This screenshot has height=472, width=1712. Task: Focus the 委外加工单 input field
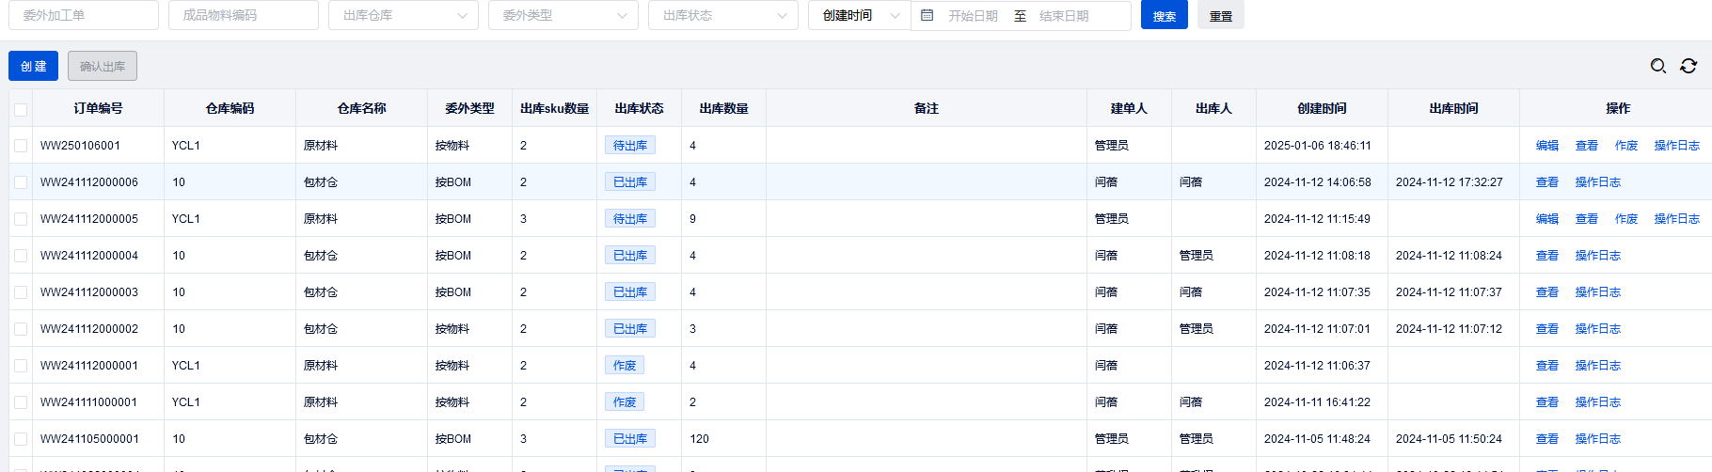84,16
